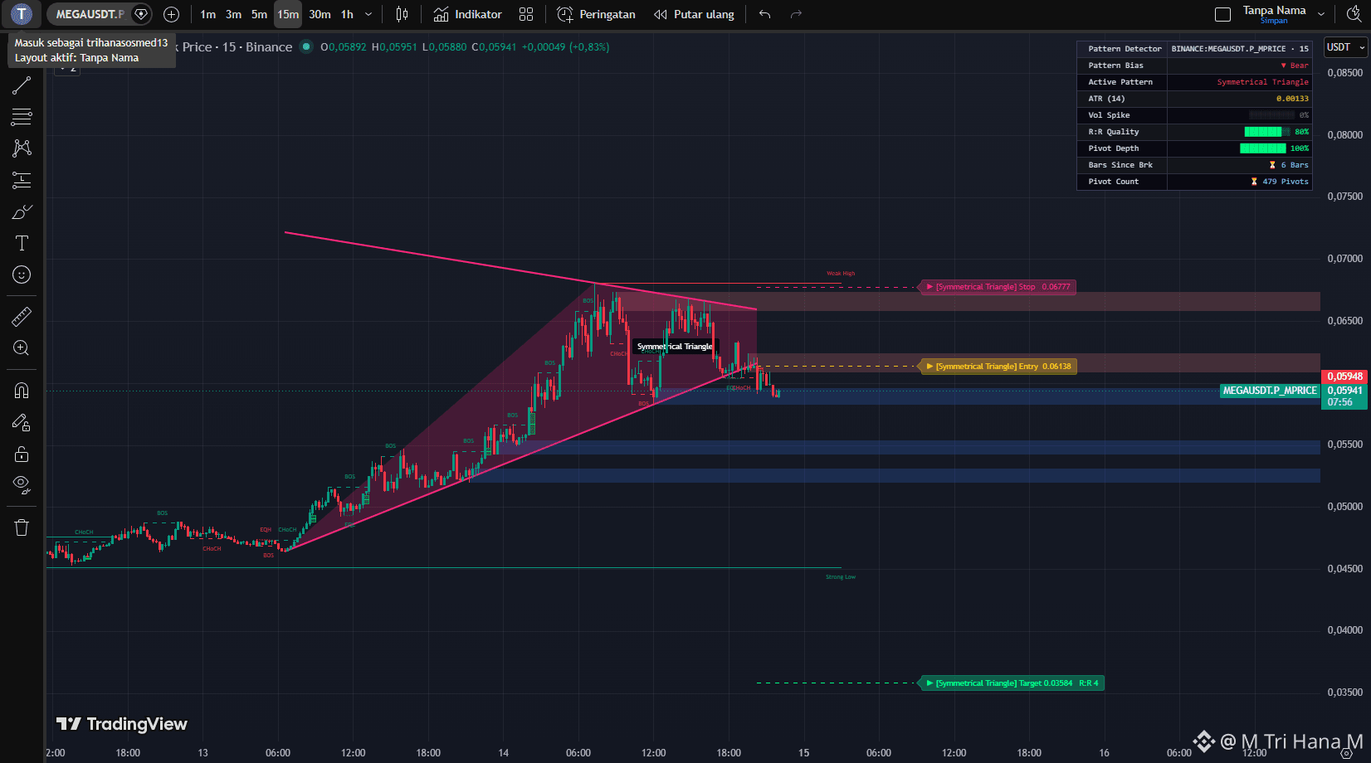1371x763 pixels.
Task: Click the Strong Low label
Action: [x=841, y=577]
